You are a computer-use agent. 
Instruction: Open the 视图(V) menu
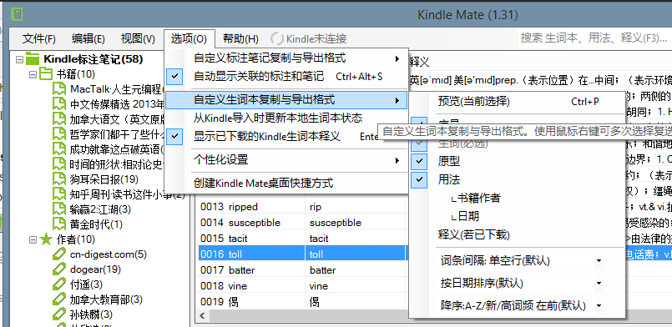pyautogui.click(x=138, y=39)
